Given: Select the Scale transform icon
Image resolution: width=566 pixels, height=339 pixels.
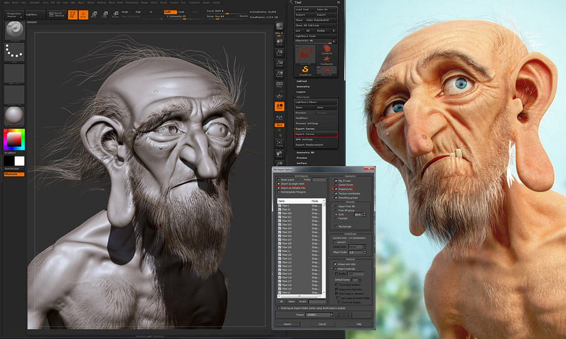Looking at the screenshot, I should [104, 14].
